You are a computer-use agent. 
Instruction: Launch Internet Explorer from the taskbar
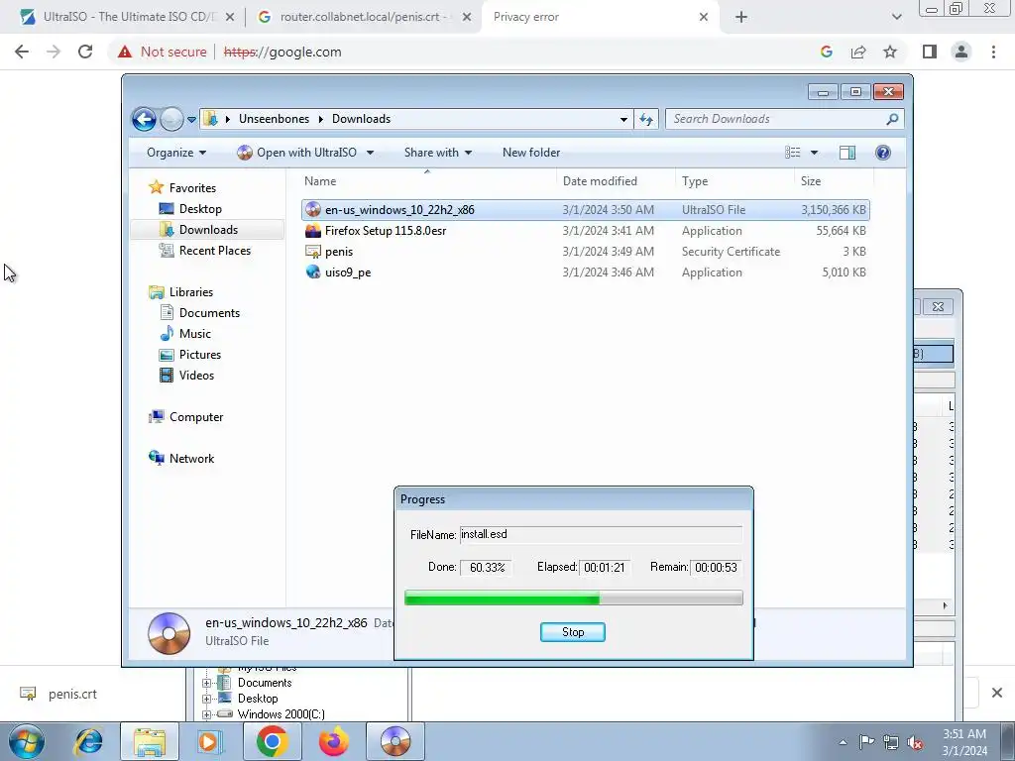pos(88,741)
